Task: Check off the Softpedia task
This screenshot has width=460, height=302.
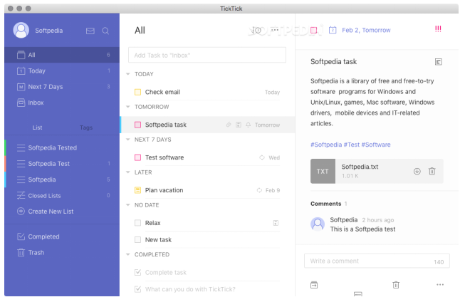Action: point(137,125)
